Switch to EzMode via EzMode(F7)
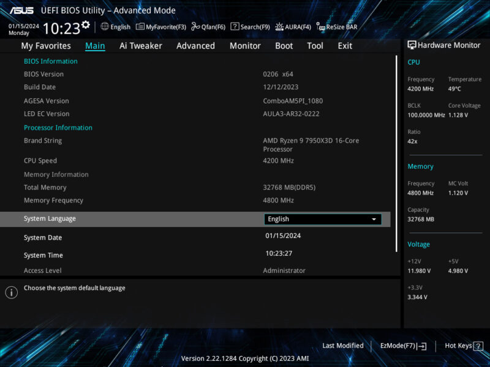This screenshot has width=490, height=367. pos(402,346)
